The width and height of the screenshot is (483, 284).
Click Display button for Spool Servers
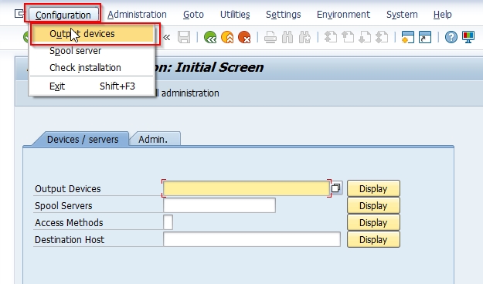click(373, 205)
